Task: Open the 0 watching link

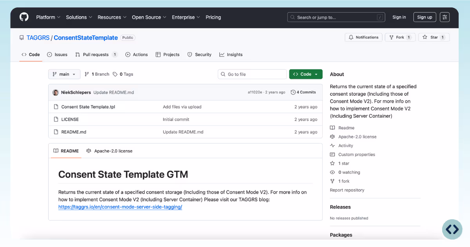Action: [345, 172]
